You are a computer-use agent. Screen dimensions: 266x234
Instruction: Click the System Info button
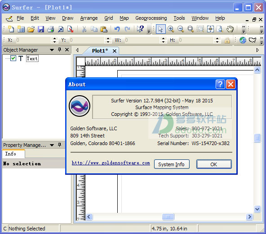point(172,164)
